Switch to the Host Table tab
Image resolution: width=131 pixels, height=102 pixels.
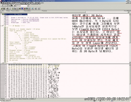point(18,99)
